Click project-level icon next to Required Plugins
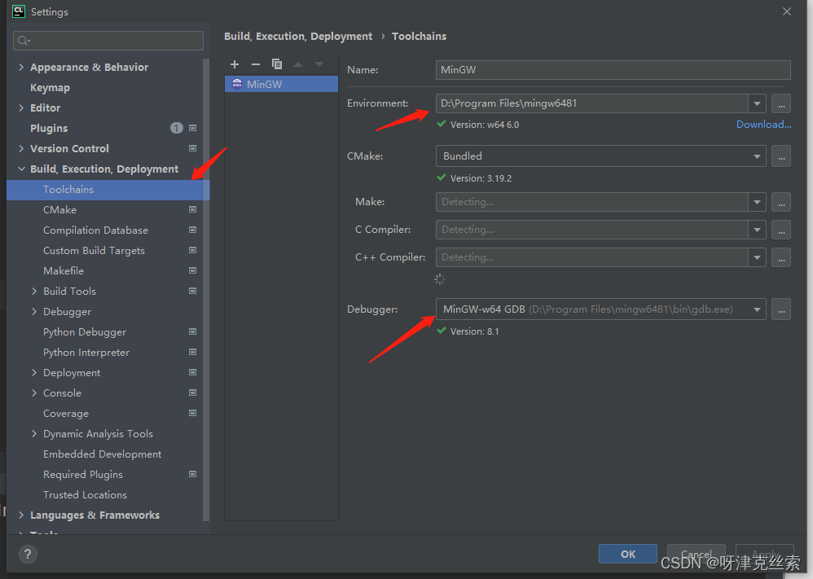This screenshot has width=813, height=579. pos(193,474)
